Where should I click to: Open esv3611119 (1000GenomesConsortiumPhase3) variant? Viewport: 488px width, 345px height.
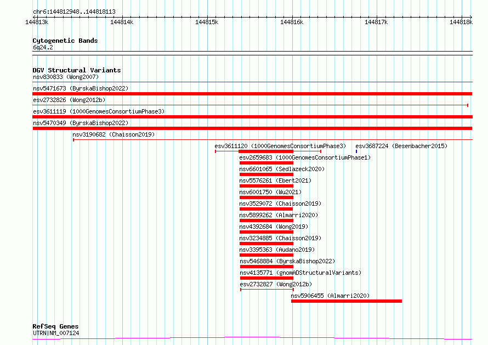[x=99, y=111]
